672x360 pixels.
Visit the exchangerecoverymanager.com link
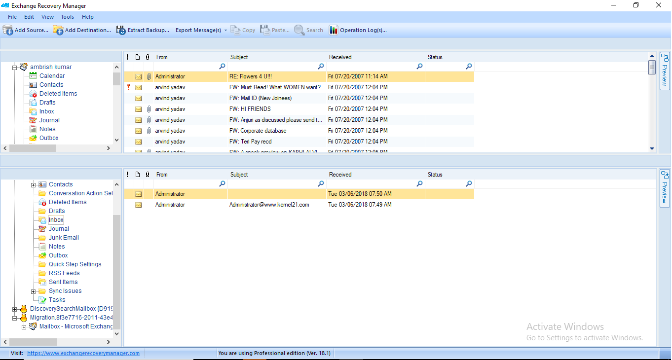pyautogui.click(x=83, y=353)
